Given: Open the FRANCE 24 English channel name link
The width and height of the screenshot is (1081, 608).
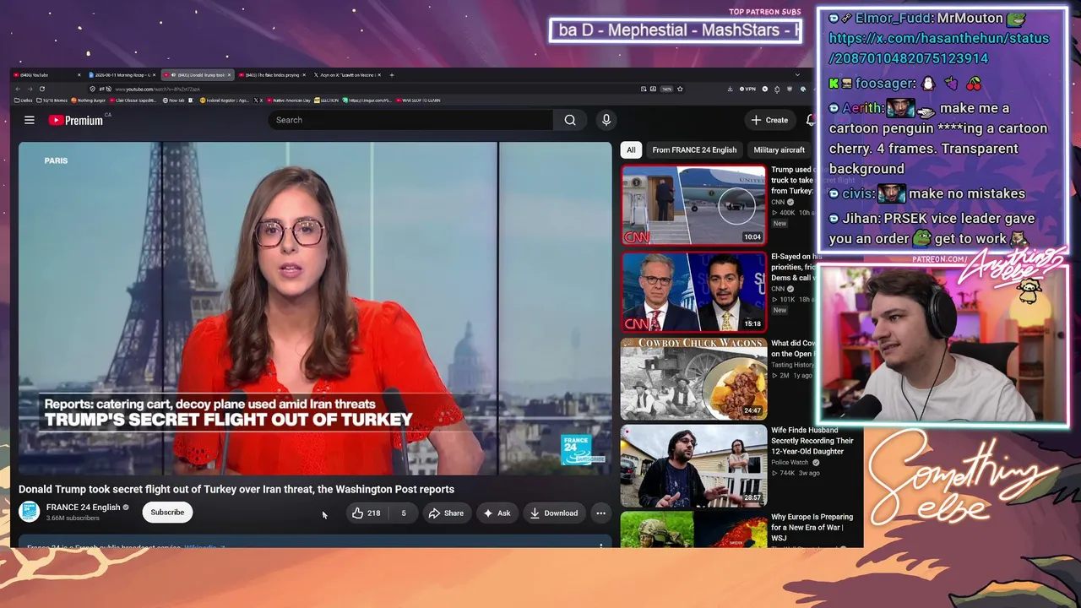Looking at the screenshot, I should coord(83,508).
